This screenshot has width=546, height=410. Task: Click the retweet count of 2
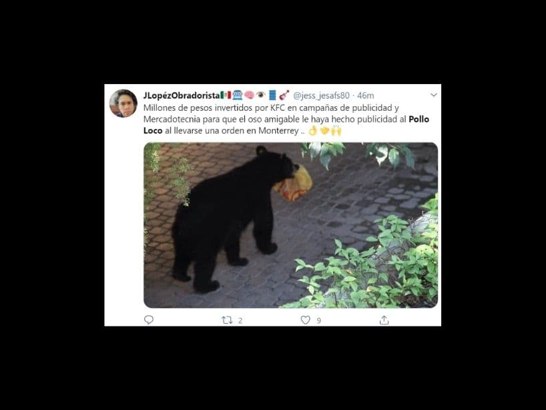[240, 320]
